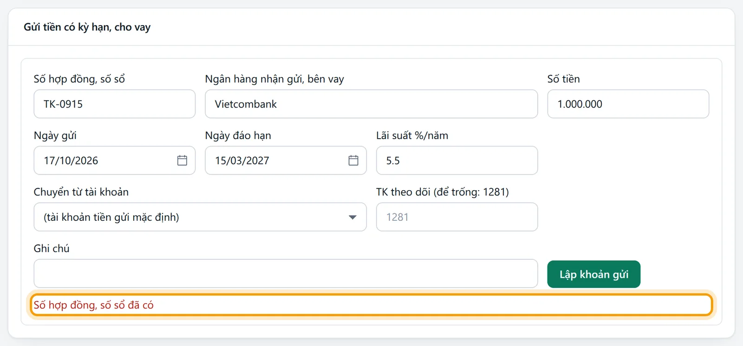Image resolution: width=743 pixels, height=346 pixels.
Task: Click the Vietcombank bank name field
Action: 371,104
